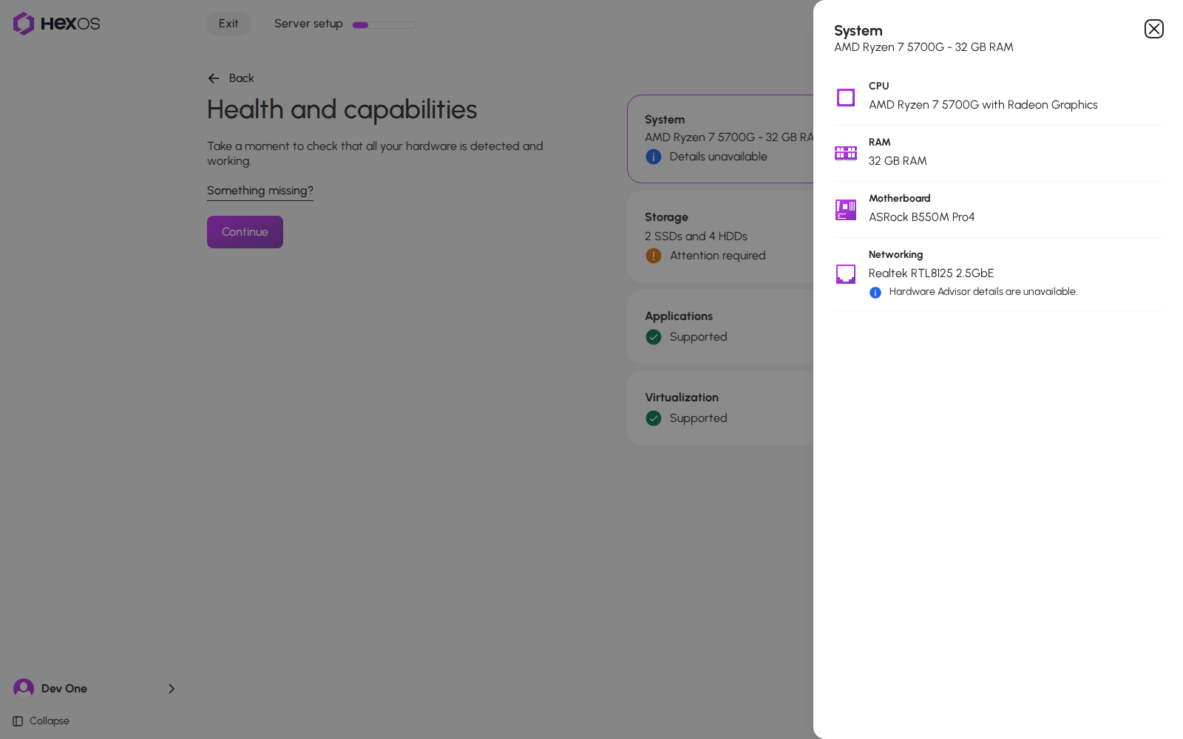
Task: Click the HexOS logo
Action: tap(56, 24)
